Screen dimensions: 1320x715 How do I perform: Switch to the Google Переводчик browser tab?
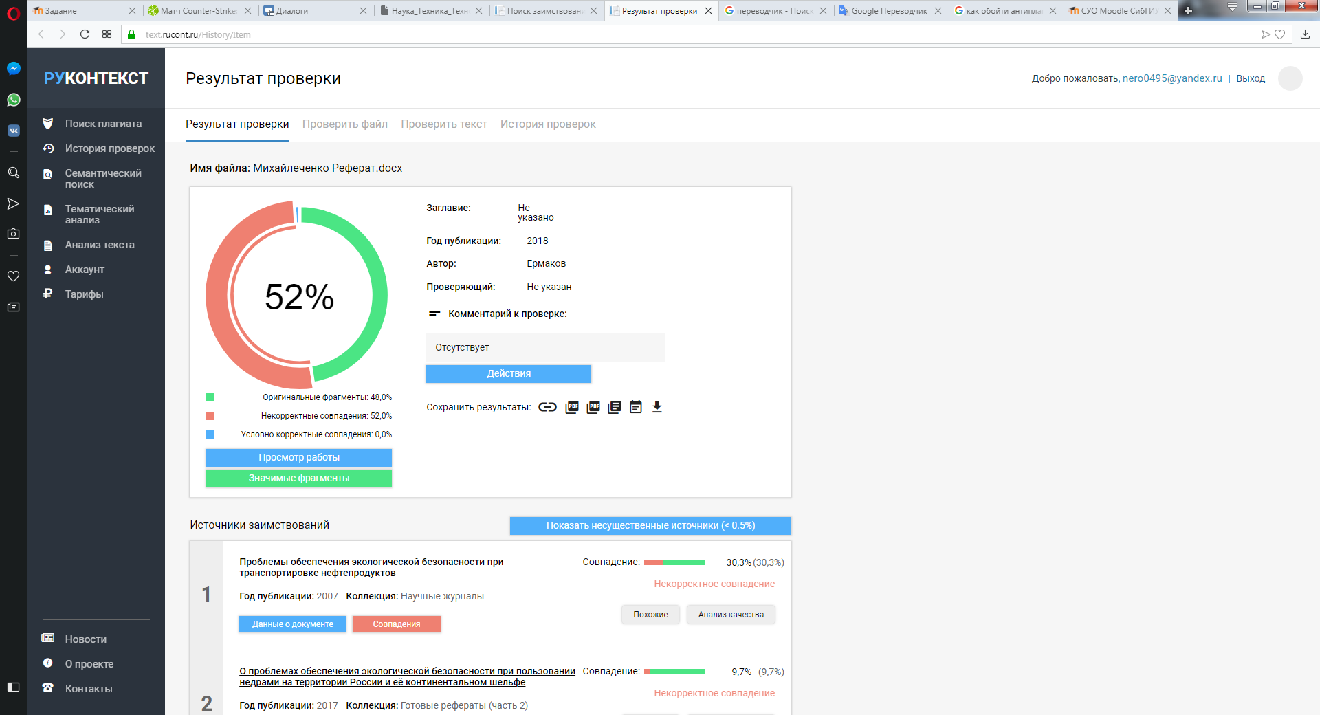(x=890, y=10)
